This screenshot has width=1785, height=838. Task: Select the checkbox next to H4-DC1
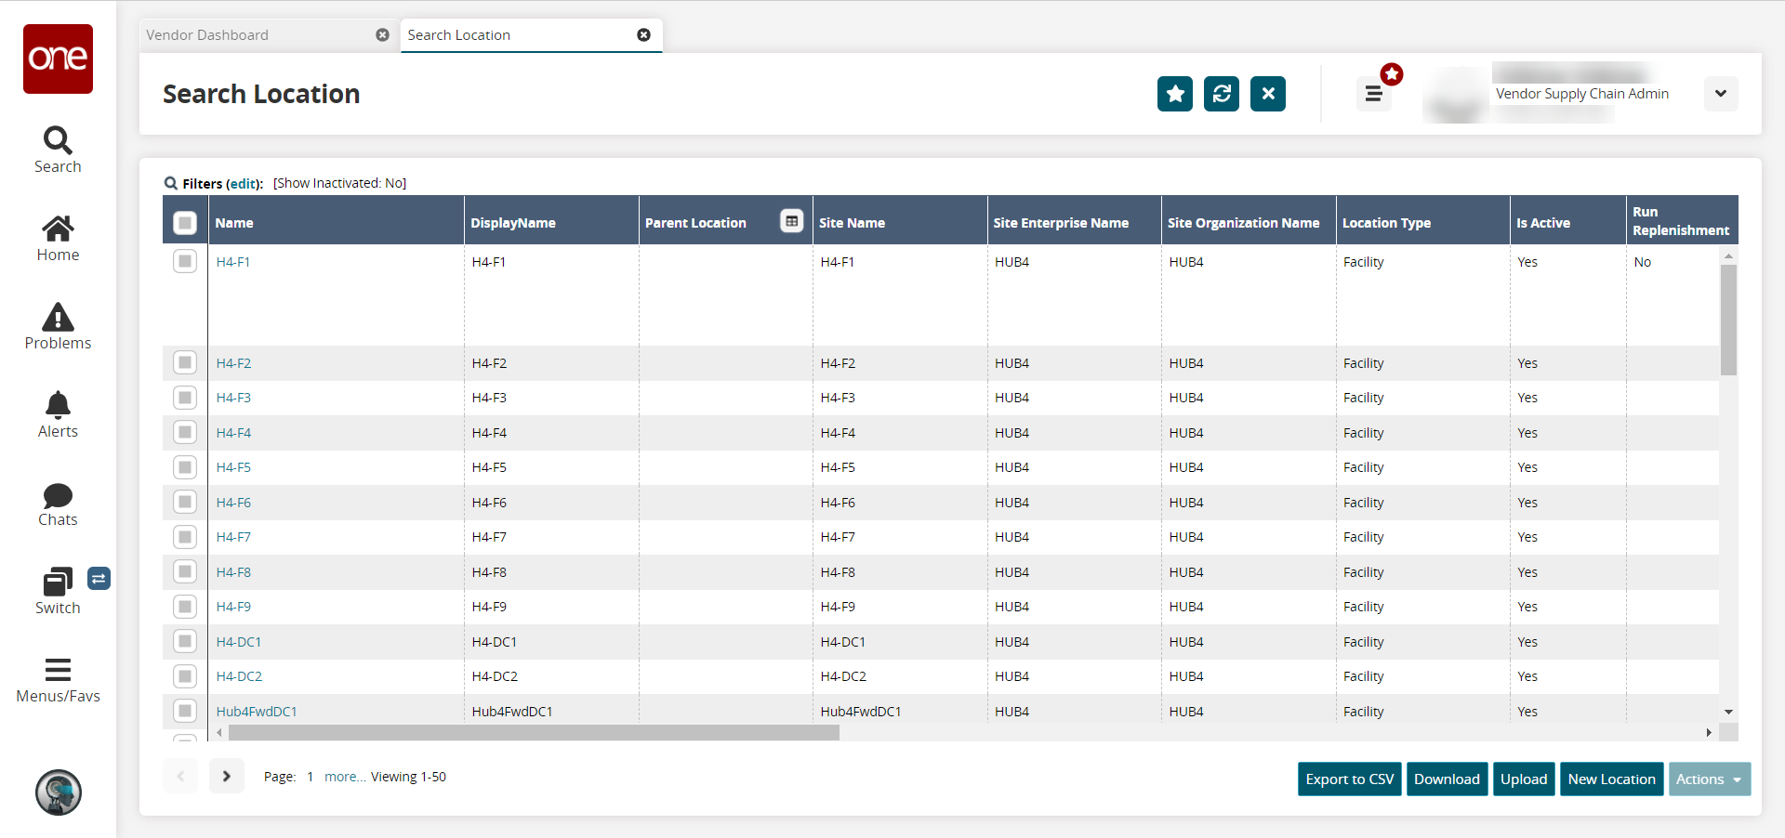[185, 642]
